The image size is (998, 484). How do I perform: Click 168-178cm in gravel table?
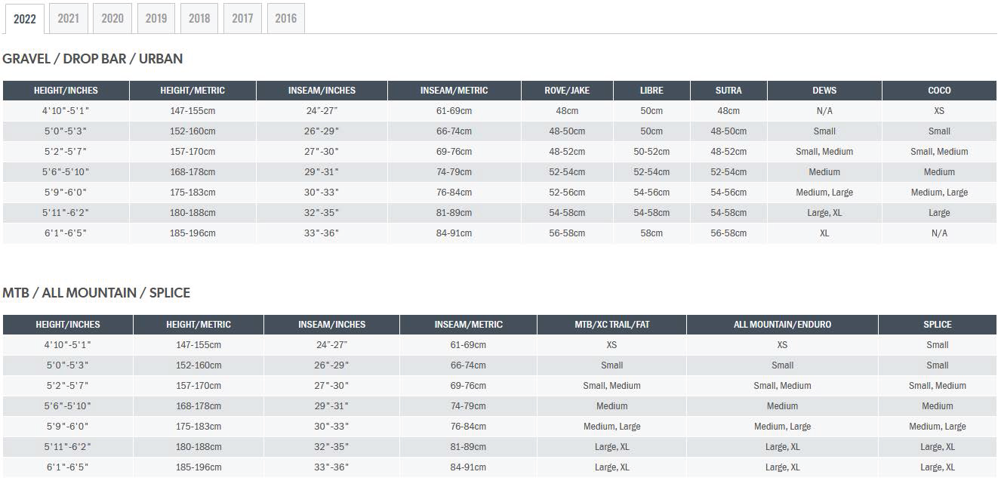193,172
